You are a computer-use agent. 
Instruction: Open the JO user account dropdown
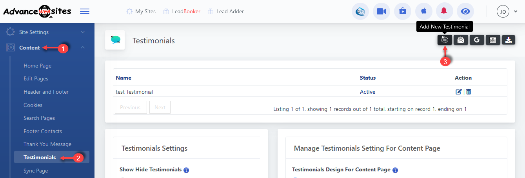[x=507, y=11]
